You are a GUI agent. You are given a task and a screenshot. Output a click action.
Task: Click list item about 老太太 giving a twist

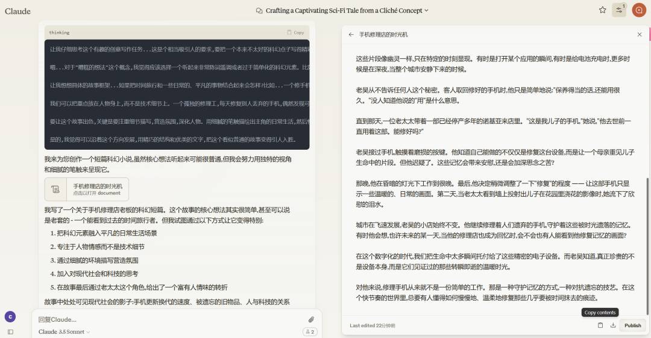click(142, 287)
